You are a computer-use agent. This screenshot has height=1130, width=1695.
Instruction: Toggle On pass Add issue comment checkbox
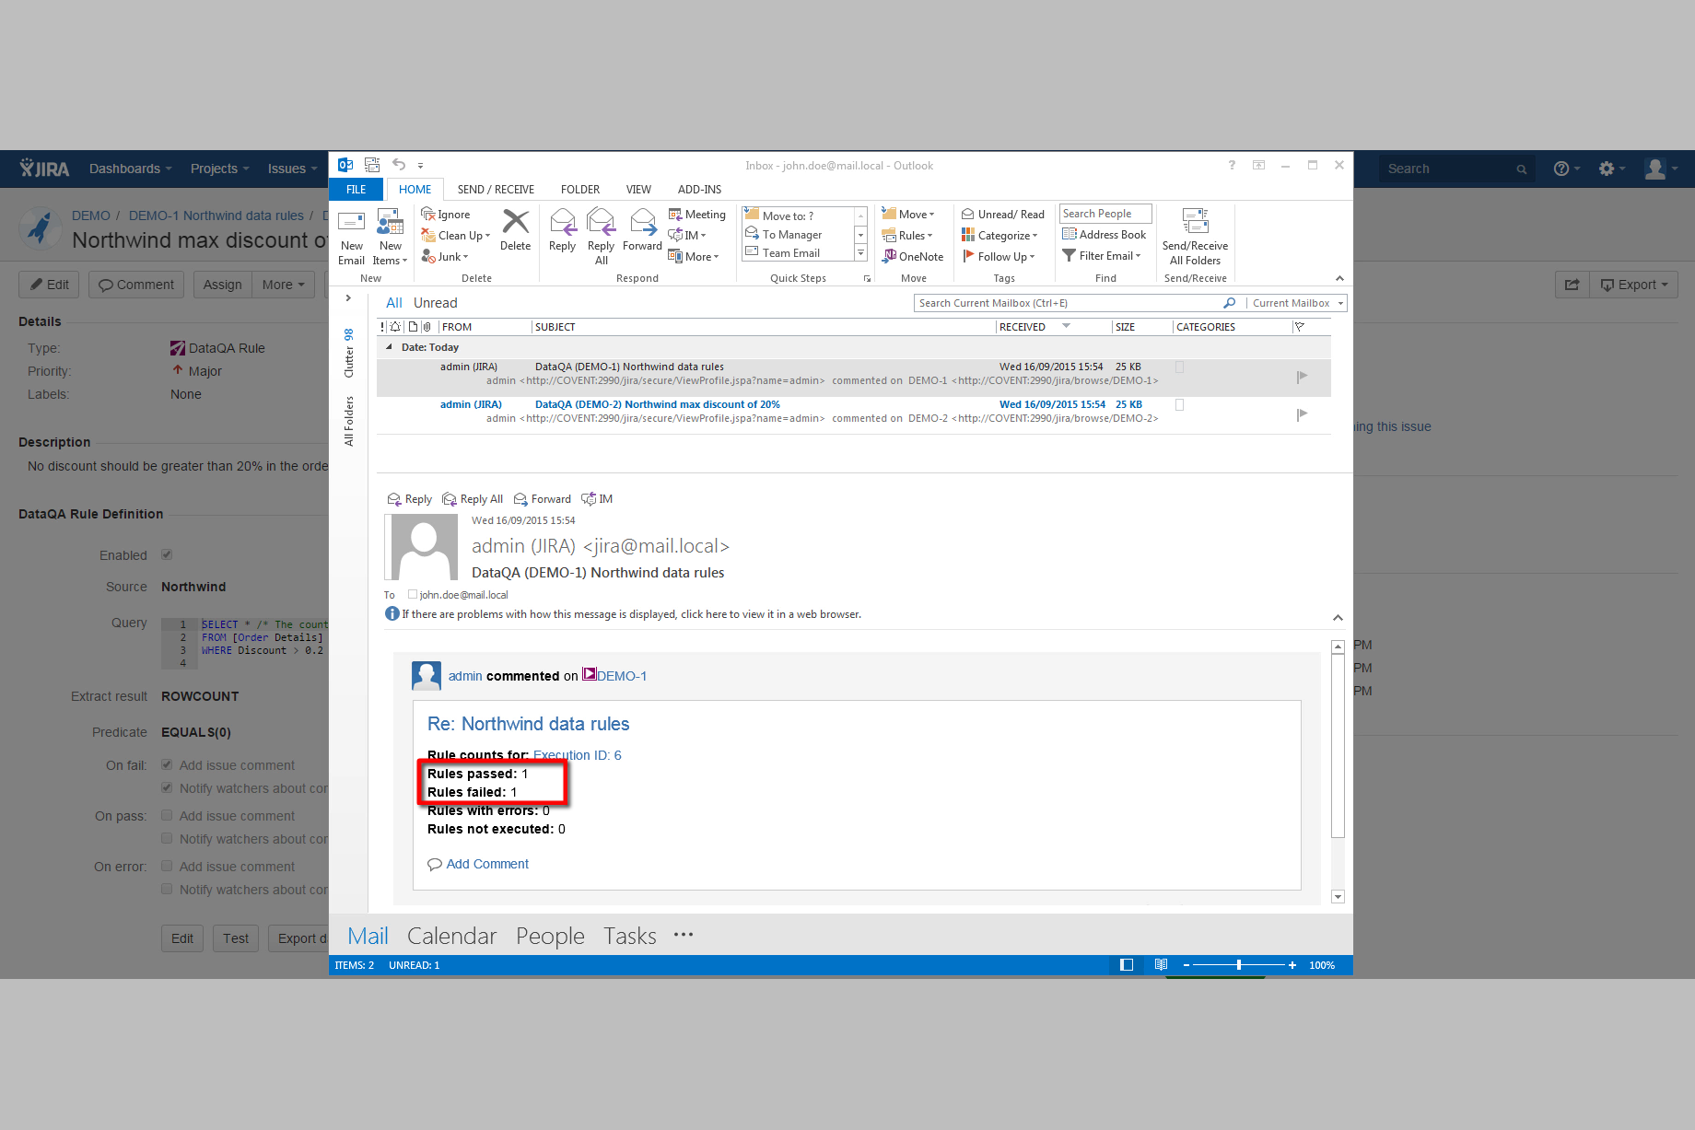tap(167, 815)
